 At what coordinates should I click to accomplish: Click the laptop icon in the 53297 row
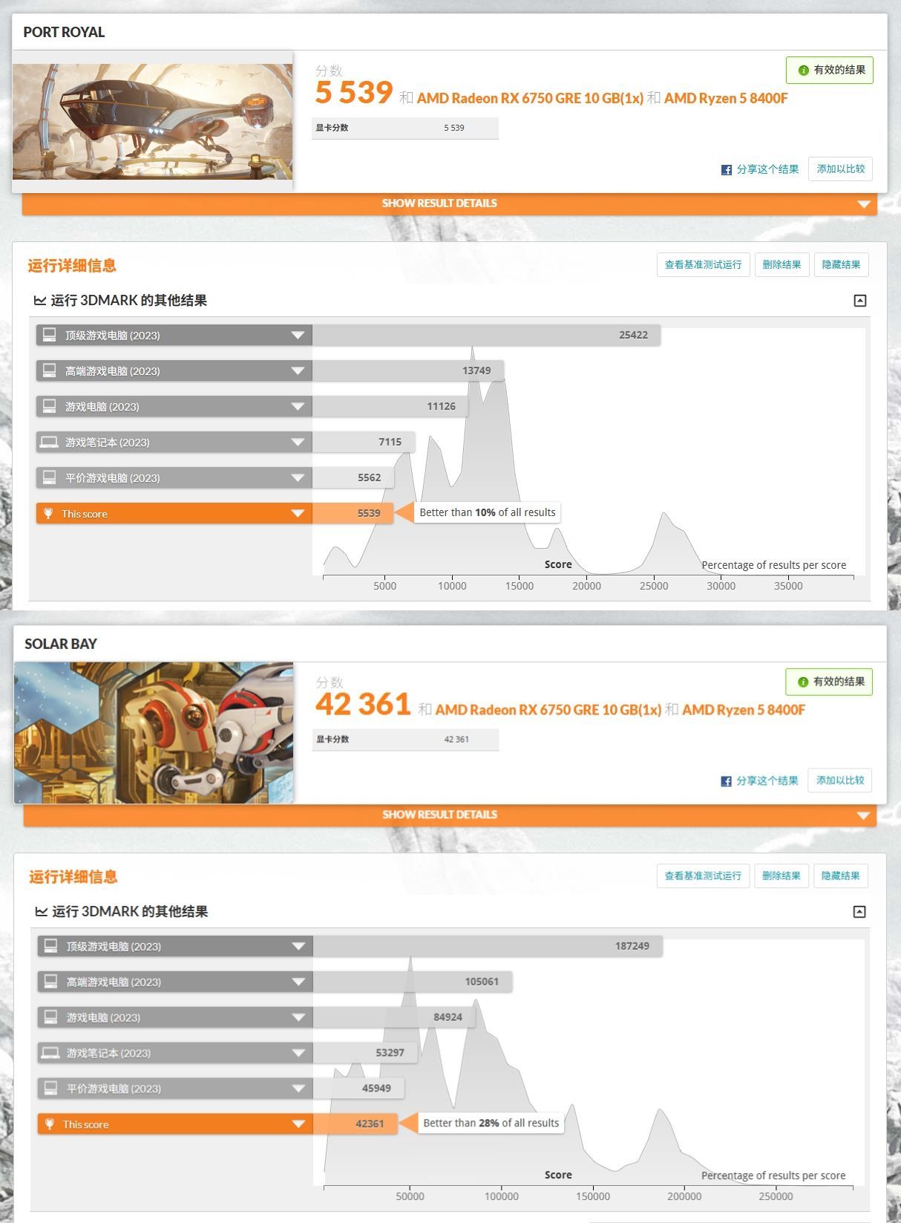click(51, 1053)
